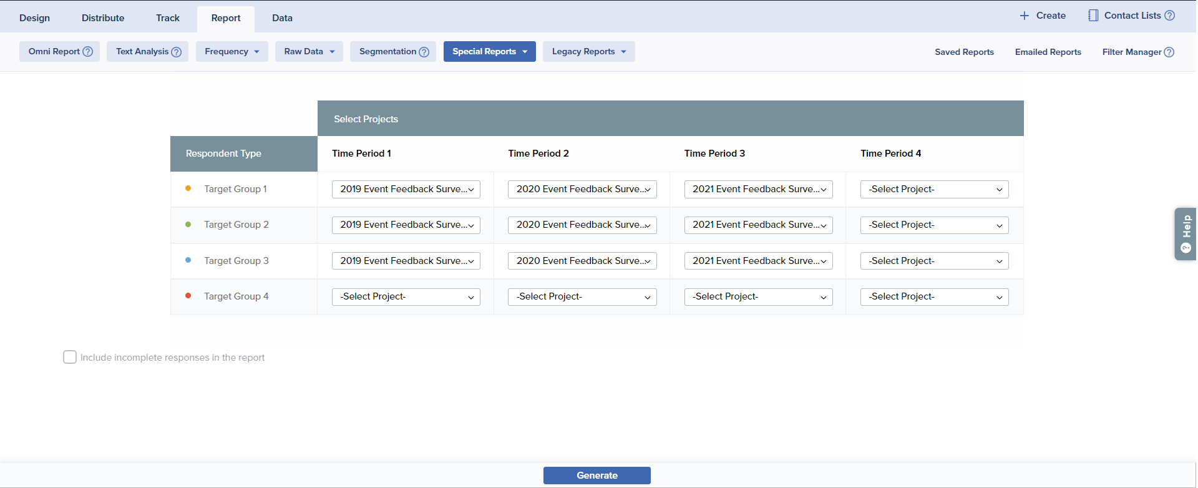Open the side Help widget

(x=1186, y=233)
